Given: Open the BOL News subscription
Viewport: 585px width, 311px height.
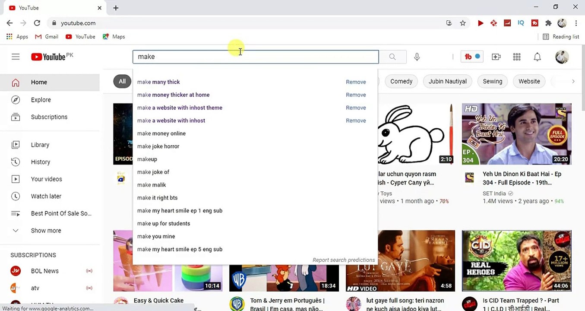Looking at the screenshot, I should click(x=50, y=271).
